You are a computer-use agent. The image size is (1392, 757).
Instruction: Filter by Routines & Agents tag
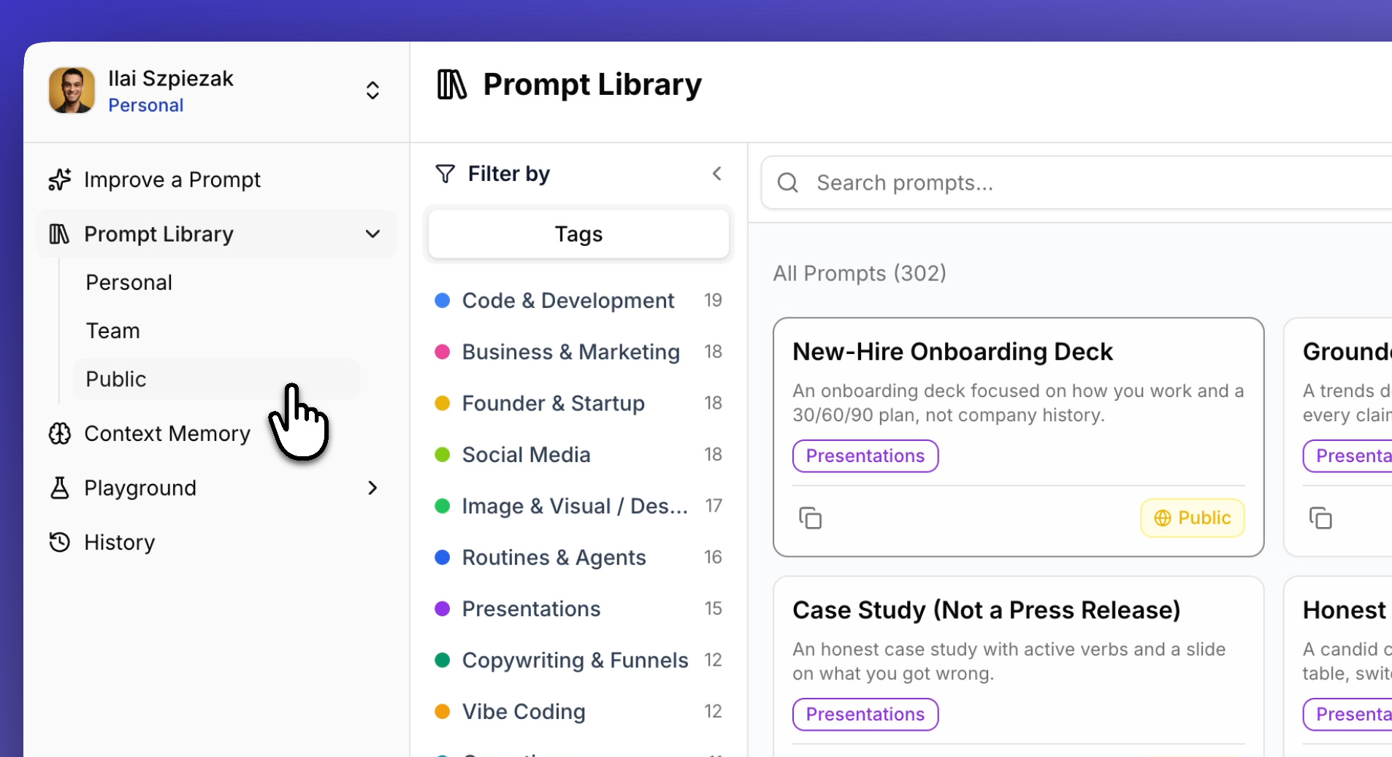point(578,558)
